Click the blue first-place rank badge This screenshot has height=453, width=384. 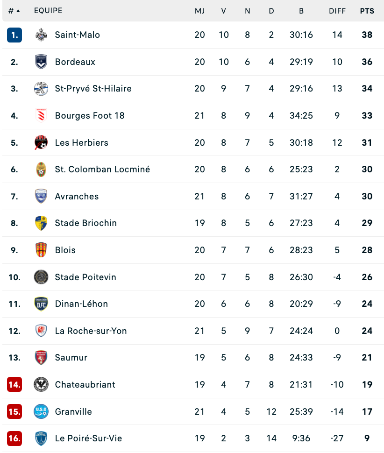pyautogui.click(x=14, y=35)
